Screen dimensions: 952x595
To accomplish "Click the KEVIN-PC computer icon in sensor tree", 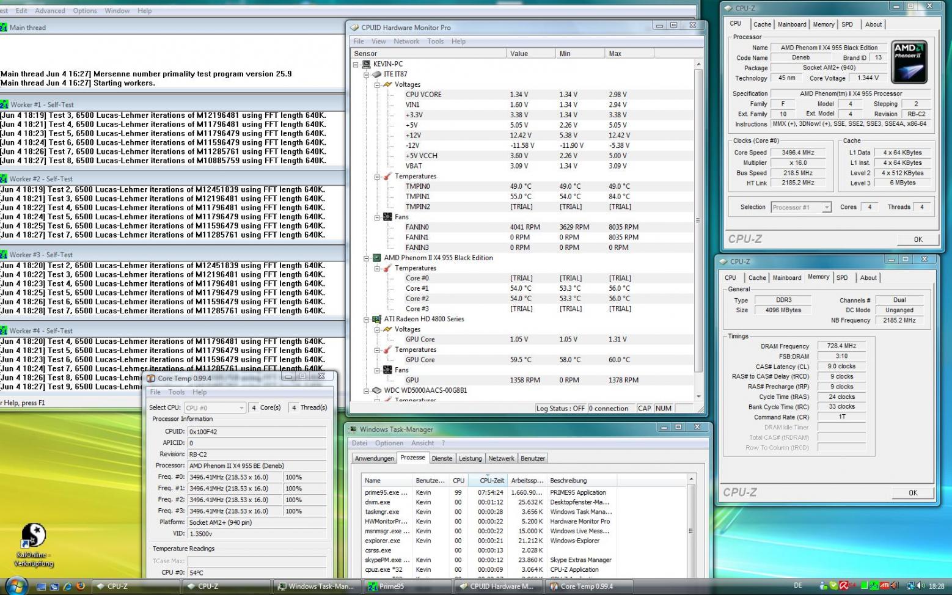I will [366, 64].
